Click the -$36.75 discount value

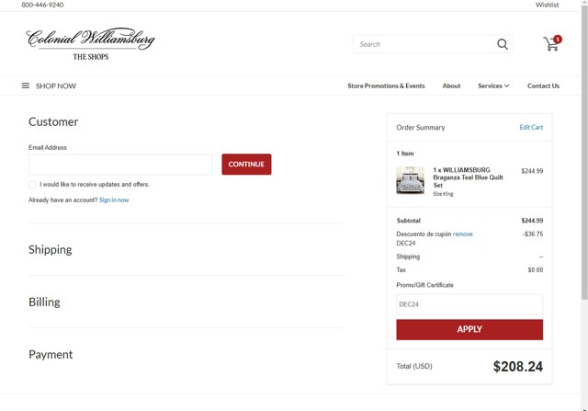click(533, 234)
